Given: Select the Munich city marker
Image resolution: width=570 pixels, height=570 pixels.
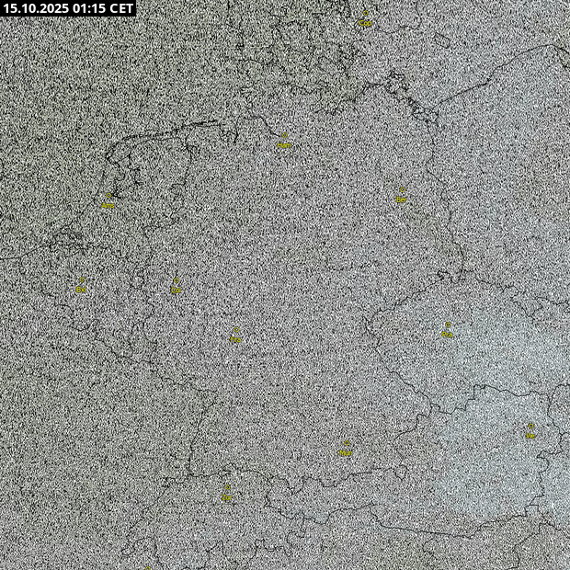Looking at the screenshot, I should pyautogui.click(x=346, y=450).
